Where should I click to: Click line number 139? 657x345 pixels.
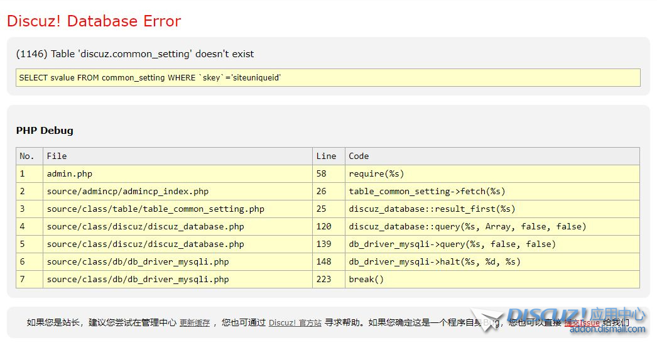[324, 244]
